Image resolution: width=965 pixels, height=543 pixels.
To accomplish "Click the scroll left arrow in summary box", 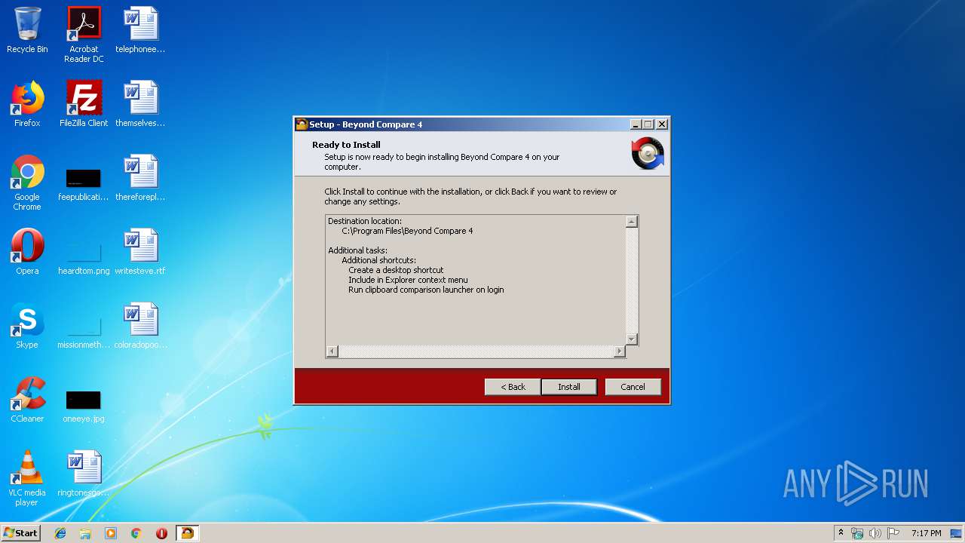I will [x=332, y=351].
